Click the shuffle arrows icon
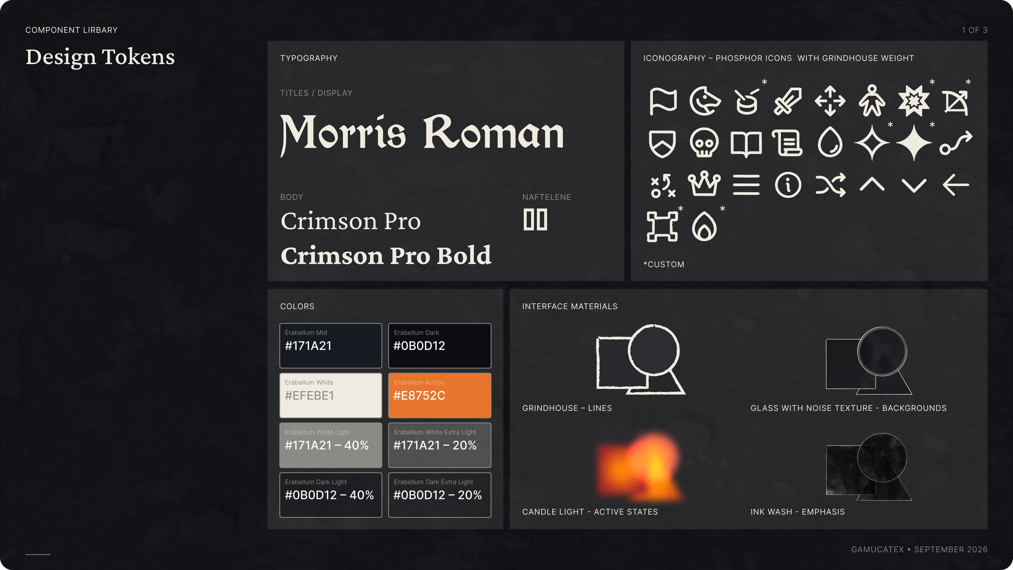The width and height of the screenshot is (1013, 570). pos(831,185)
